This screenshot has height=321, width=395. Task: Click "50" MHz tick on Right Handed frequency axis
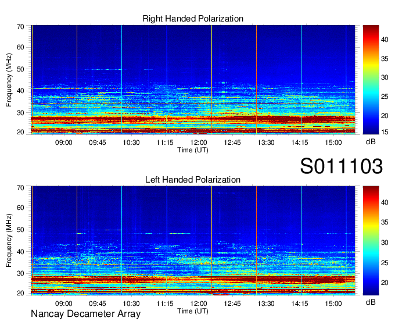pos(20,69)
